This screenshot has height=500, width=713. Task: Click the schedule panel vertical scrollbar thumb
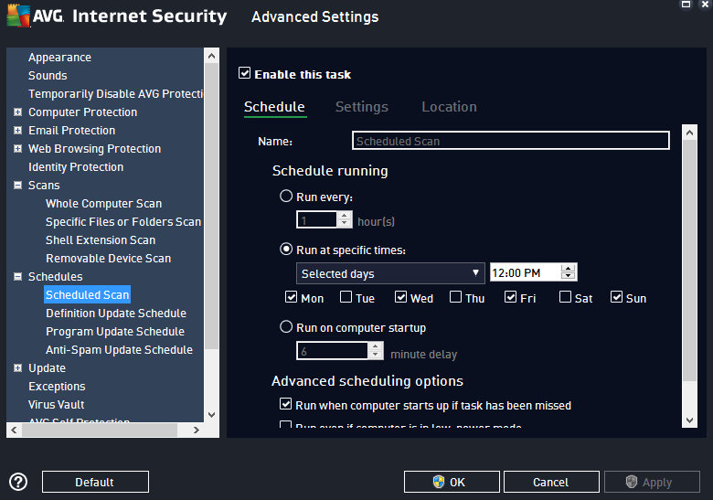click(689, 261)
